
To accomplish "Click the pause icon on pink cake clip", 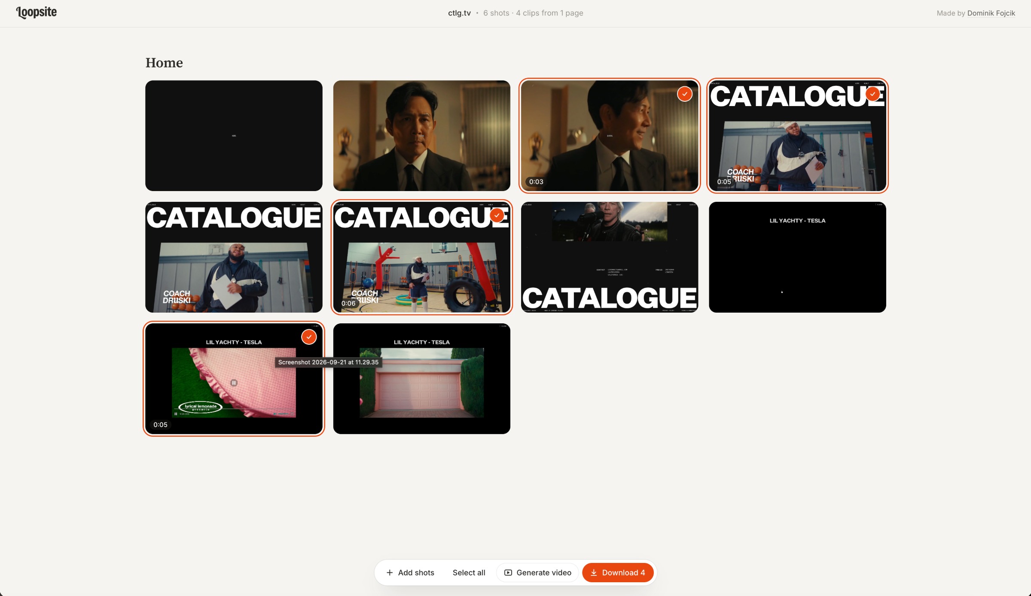I will 234,383.
